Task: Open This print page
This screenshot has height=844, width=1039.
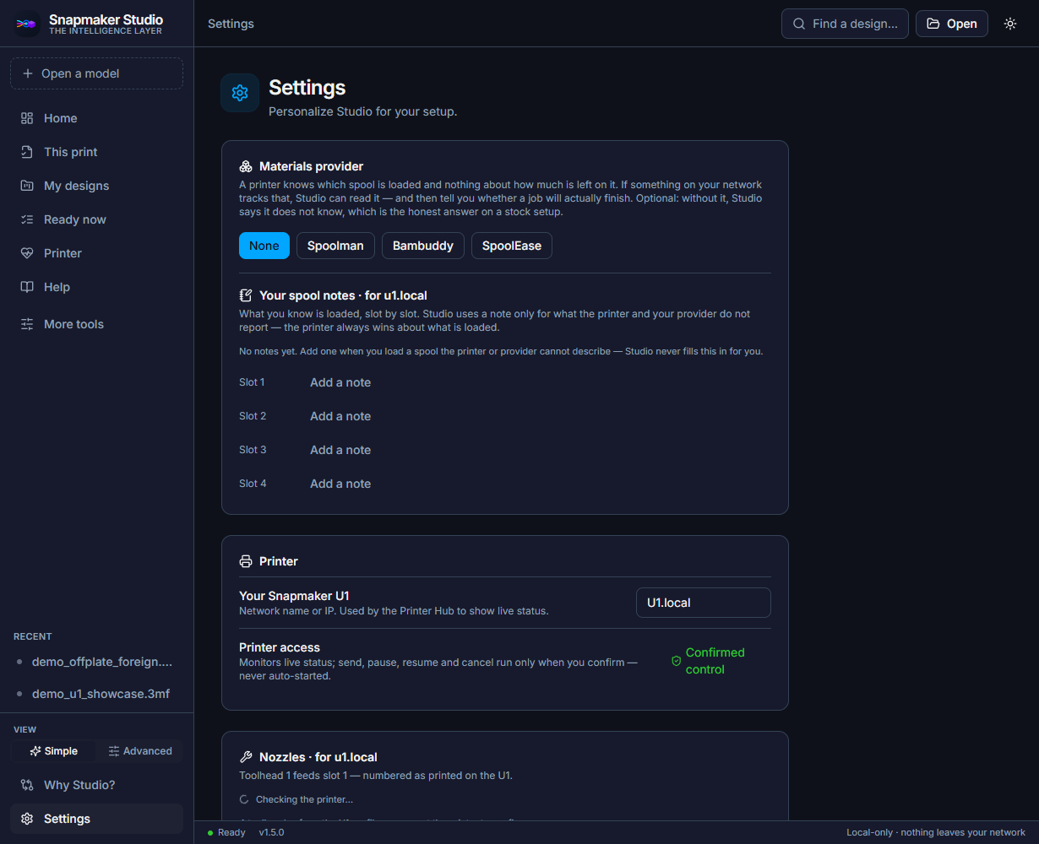Action: [96, 152]
